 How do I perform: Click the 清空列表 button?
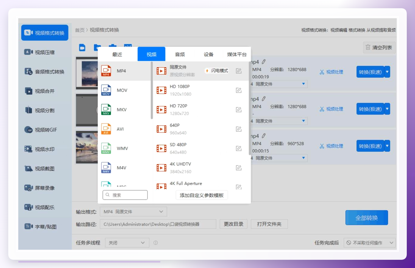(379, 48)
